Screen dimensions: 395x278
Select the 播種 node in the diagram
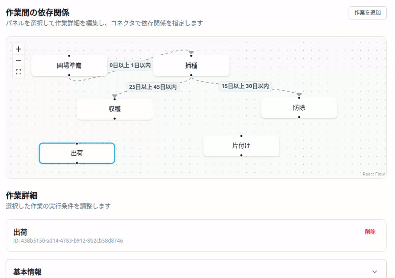point(191,66)
